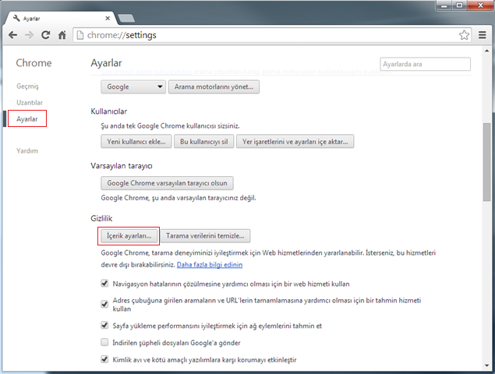Toggle Sayfa yükleme performansını iyileştirmek checkbox
Screen dimensions: 495x374
pyautogui.click(x=104, y=325)
